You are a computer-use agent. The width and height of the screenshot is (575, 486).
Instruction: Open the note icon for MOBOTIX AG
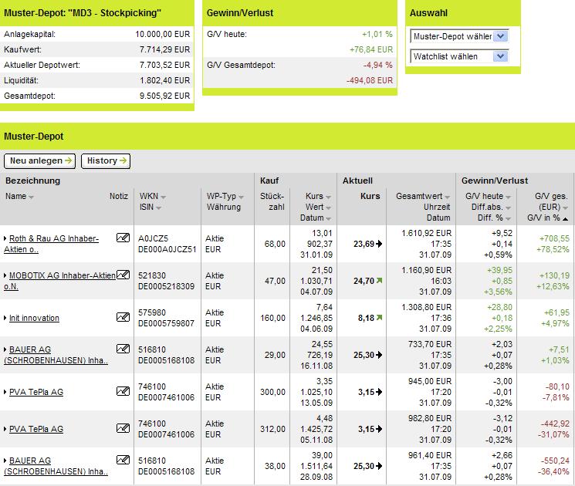123,275
